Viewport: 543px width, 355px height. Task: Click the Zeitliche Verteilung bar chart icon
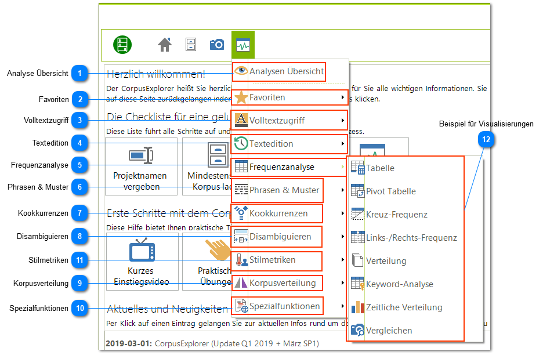coord(358,307)
